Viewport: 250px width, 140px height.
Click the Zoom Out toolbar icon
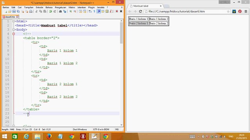point(75,11)
